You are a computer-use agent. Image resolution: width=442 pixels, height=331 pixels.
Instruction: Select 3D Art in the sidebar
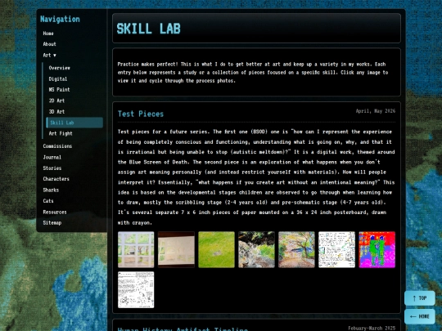tap(56, 111)
